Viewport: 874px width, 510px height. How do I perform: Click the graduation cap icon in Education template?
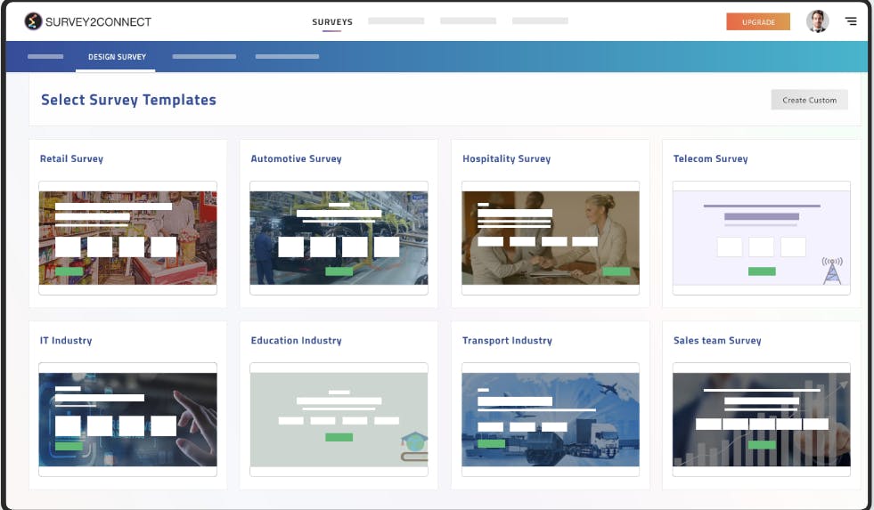pyautogui.click(x=414, y=447)
